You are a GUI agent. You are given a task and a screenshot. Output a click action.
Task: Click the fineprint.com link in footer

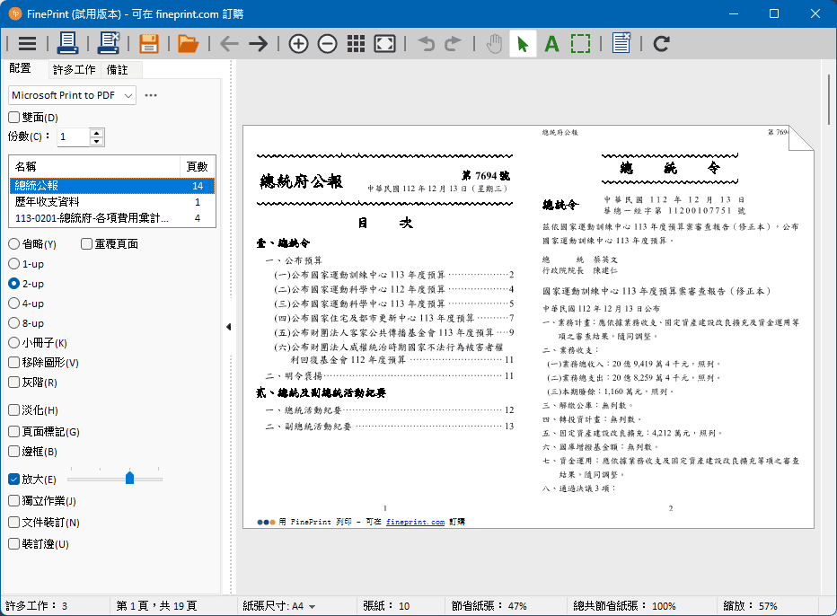(x=415, y=522)
